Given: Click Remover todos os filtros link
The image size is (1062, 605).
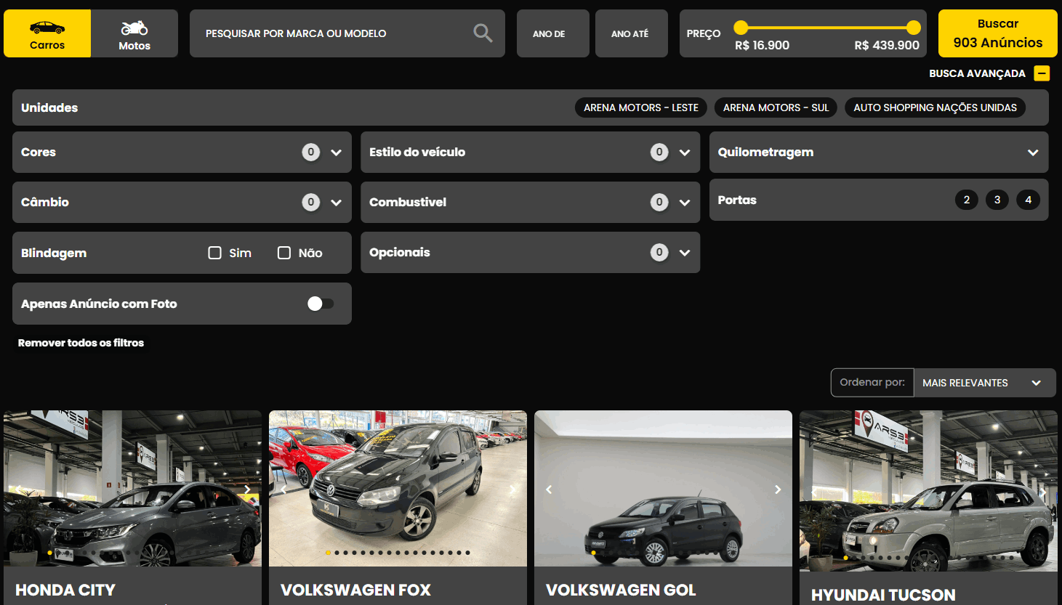Looking at the screenshot, I should (x=81, y=343).
